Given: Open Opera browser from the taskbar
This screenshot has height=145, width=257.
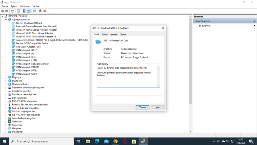Looking at the screenshot, I should pyautogui.click(x=125, y=141).
